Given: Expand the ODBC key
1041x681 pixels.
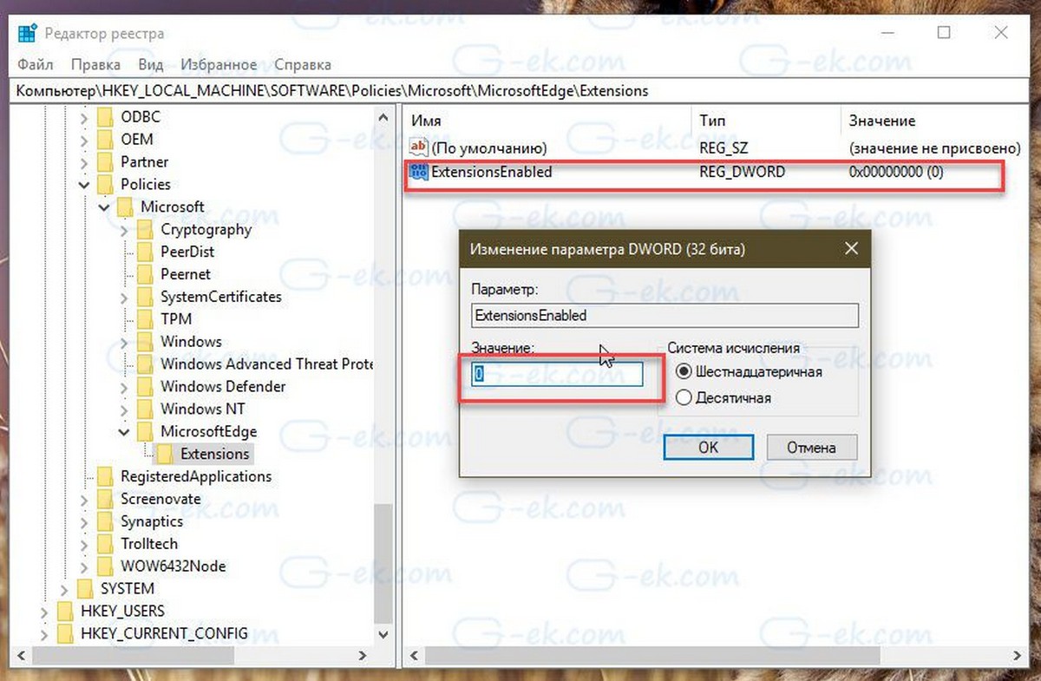Looking at the screenshot, I should tap(84, 117).
